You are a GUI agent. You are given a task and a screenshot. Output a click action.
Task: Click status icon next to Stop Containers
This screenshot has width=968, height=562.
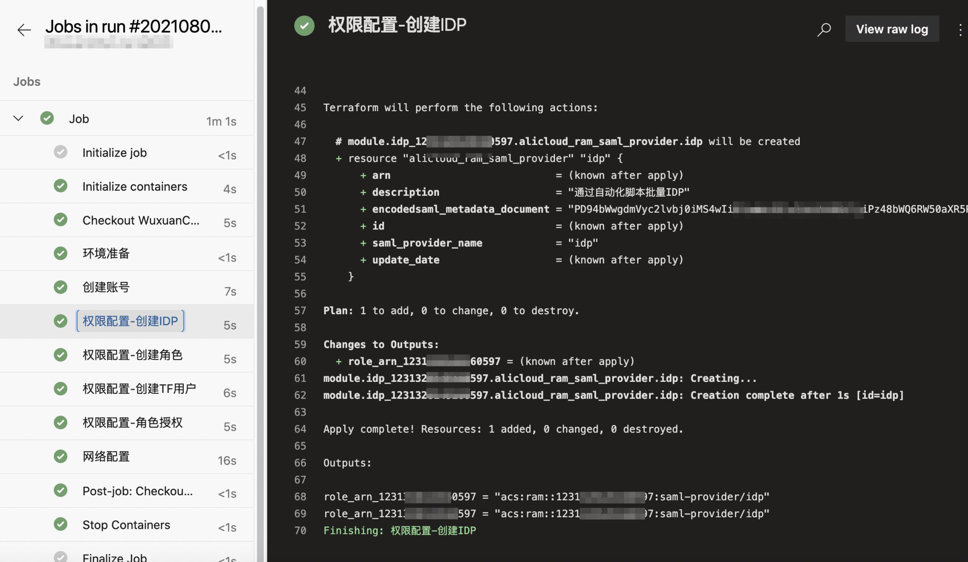click(x=60, y=524)
